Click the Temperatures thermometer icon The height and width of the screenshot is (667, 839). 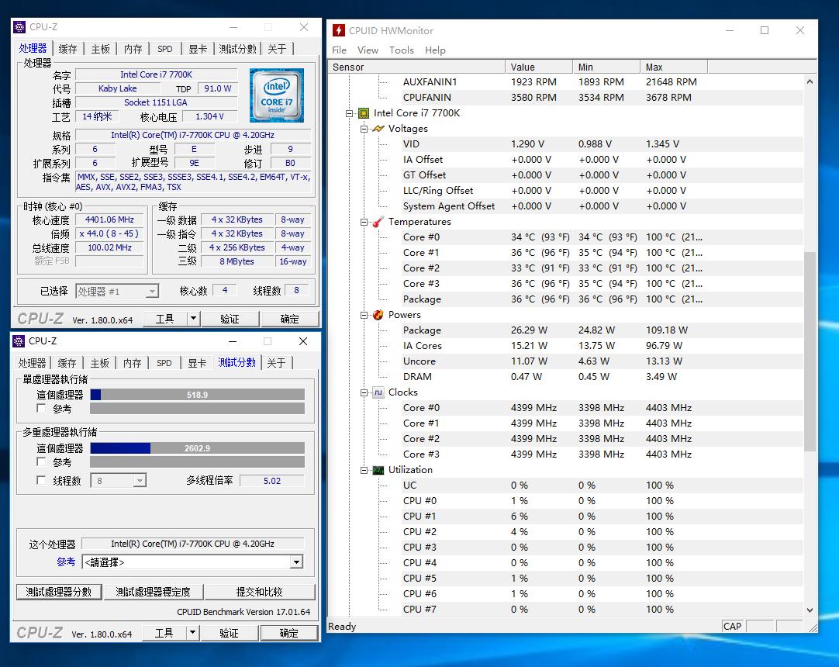point(378,222)
